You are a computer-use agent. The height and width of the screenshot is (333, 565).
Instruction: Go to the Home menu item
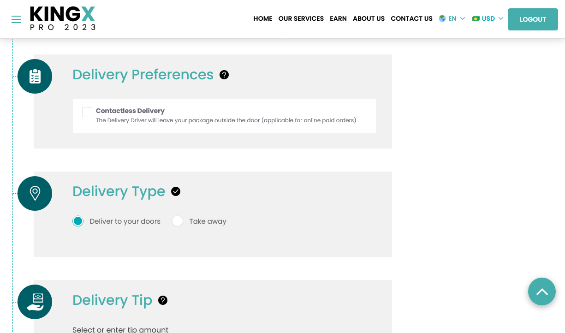click(x=263, y=19)
